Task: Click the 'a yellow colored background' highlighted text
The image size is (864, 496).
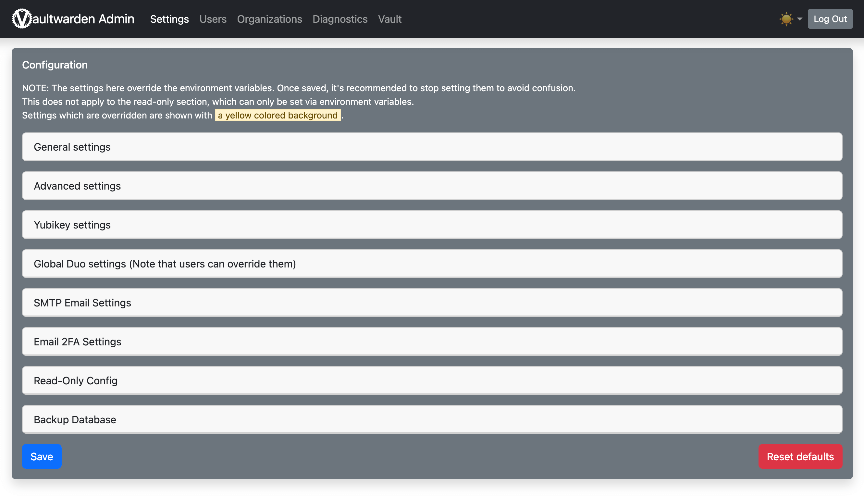Action: [278, 115]
